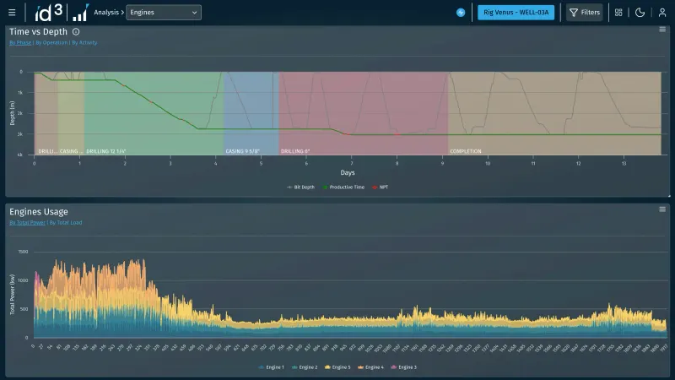Show info for Time vs Depth
The width and height of the screenshot is (675, 380).
76,31
